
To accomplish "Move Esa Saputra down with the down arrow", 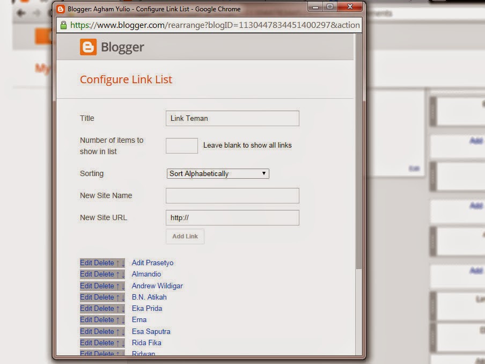I will point(123,332).
